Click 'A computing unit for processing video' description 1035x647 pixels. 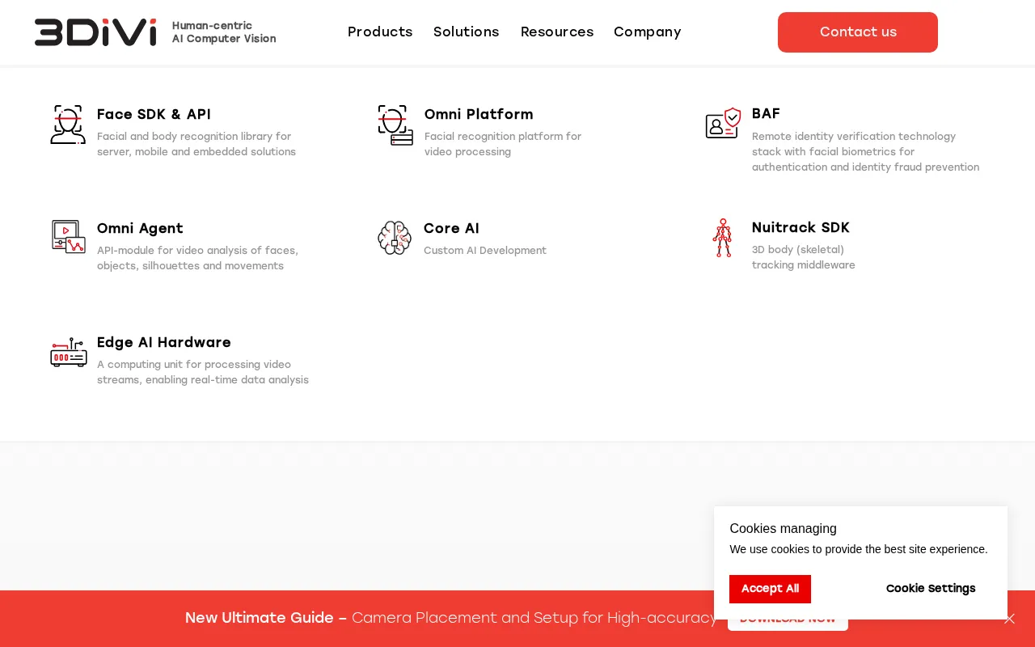click(203, 372)
